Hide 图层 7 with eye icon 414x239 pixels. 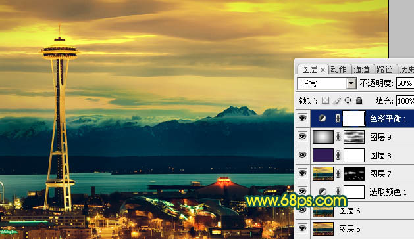[302, 173]
